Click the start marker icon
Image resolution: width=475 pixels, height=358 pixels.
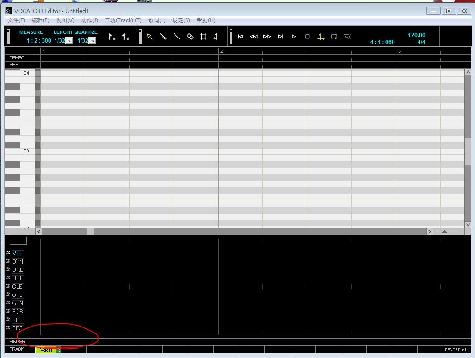tap(112, 37)
